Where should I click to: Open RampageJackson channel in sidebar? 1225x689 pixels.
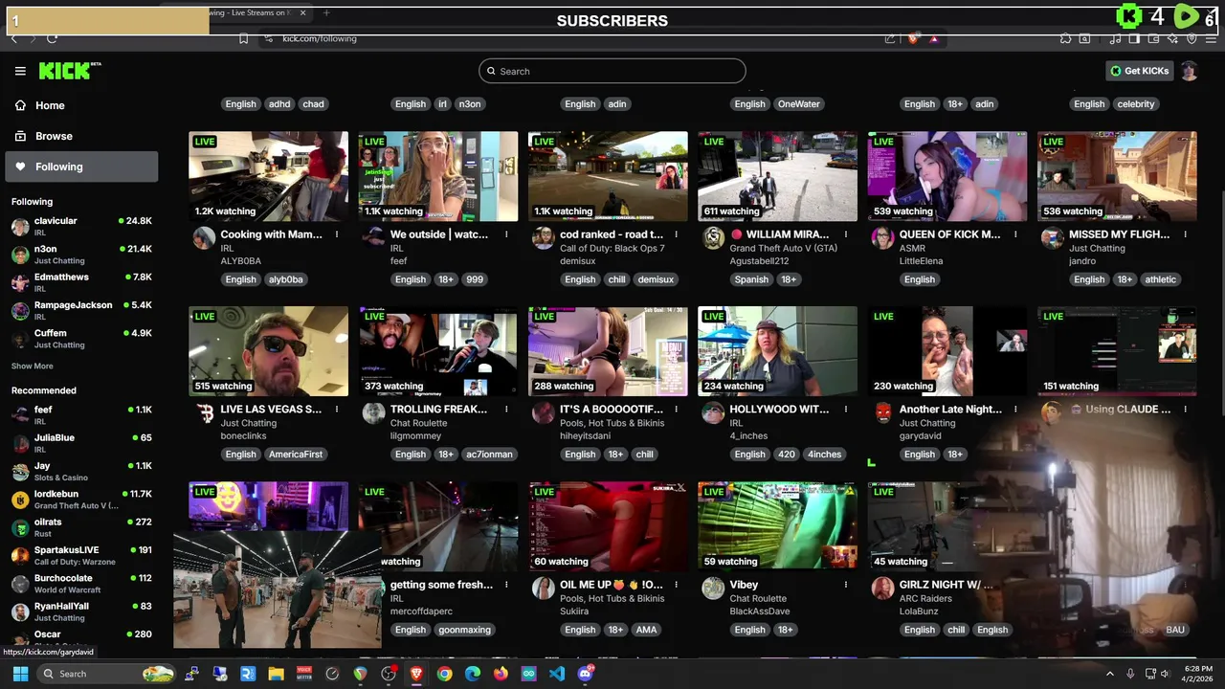coord(81,310)
